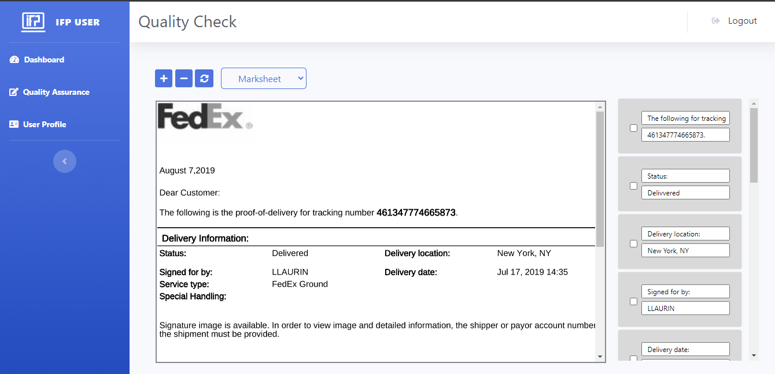Enable the Delivery location checkbox
This screenshot has height=374, width=775.
coord(633,243)
